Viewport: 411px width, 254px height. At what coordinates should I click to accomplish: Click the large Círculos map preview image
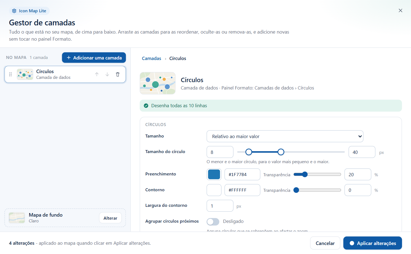coord(157,83)
